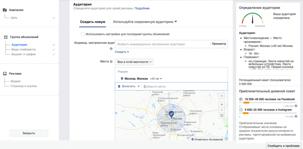Open 'Используйте сохраненную аудиторию' tab
The height and width of the screenshot is (149, 303).
coord(145,22)
